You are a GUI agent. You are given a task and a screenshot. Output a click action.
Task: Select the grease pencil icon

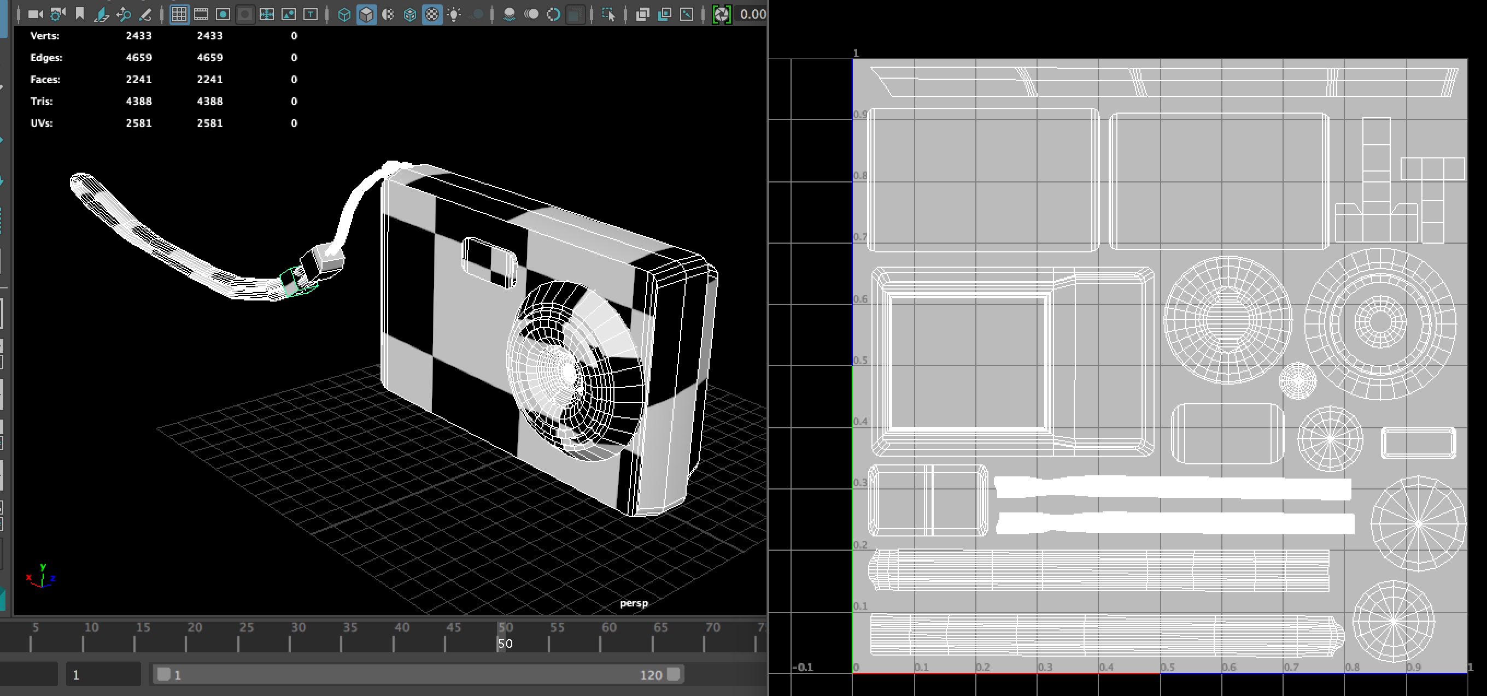pyautogui.click(x=145, y=14)
